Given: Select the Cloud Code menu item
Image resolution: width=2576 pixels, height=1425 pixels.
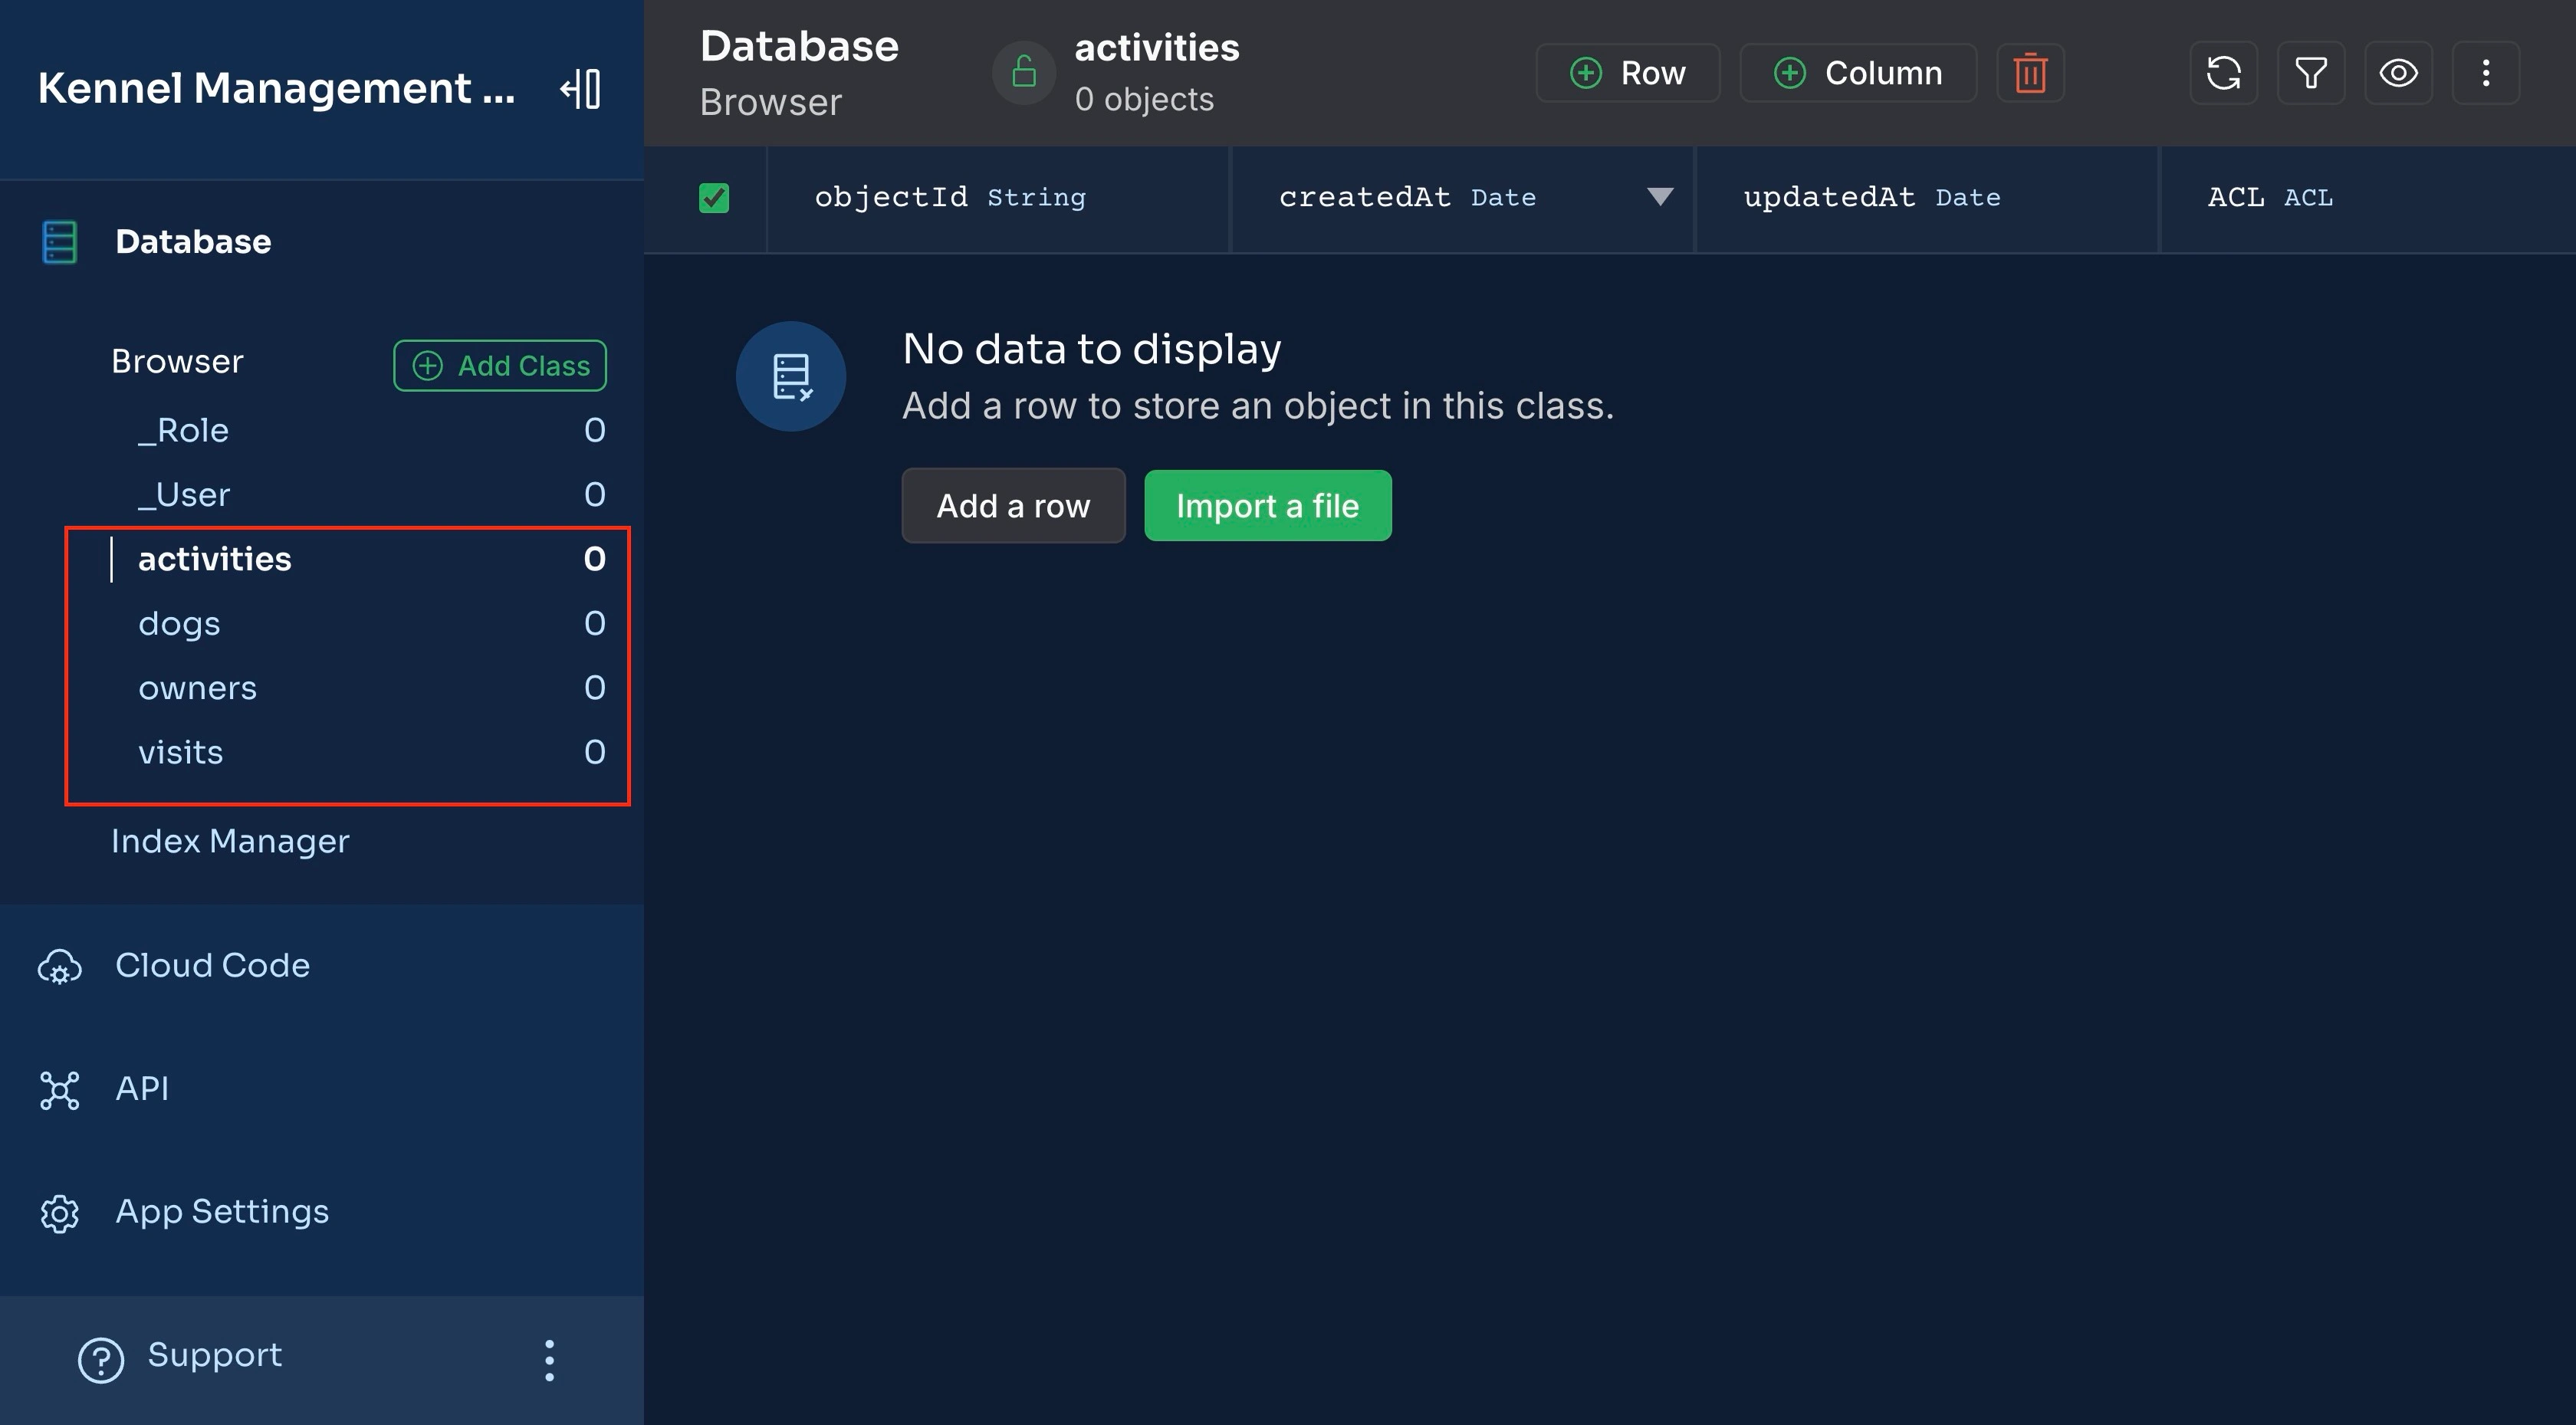Looking at the screenshot, I should (x=212, y=964).
